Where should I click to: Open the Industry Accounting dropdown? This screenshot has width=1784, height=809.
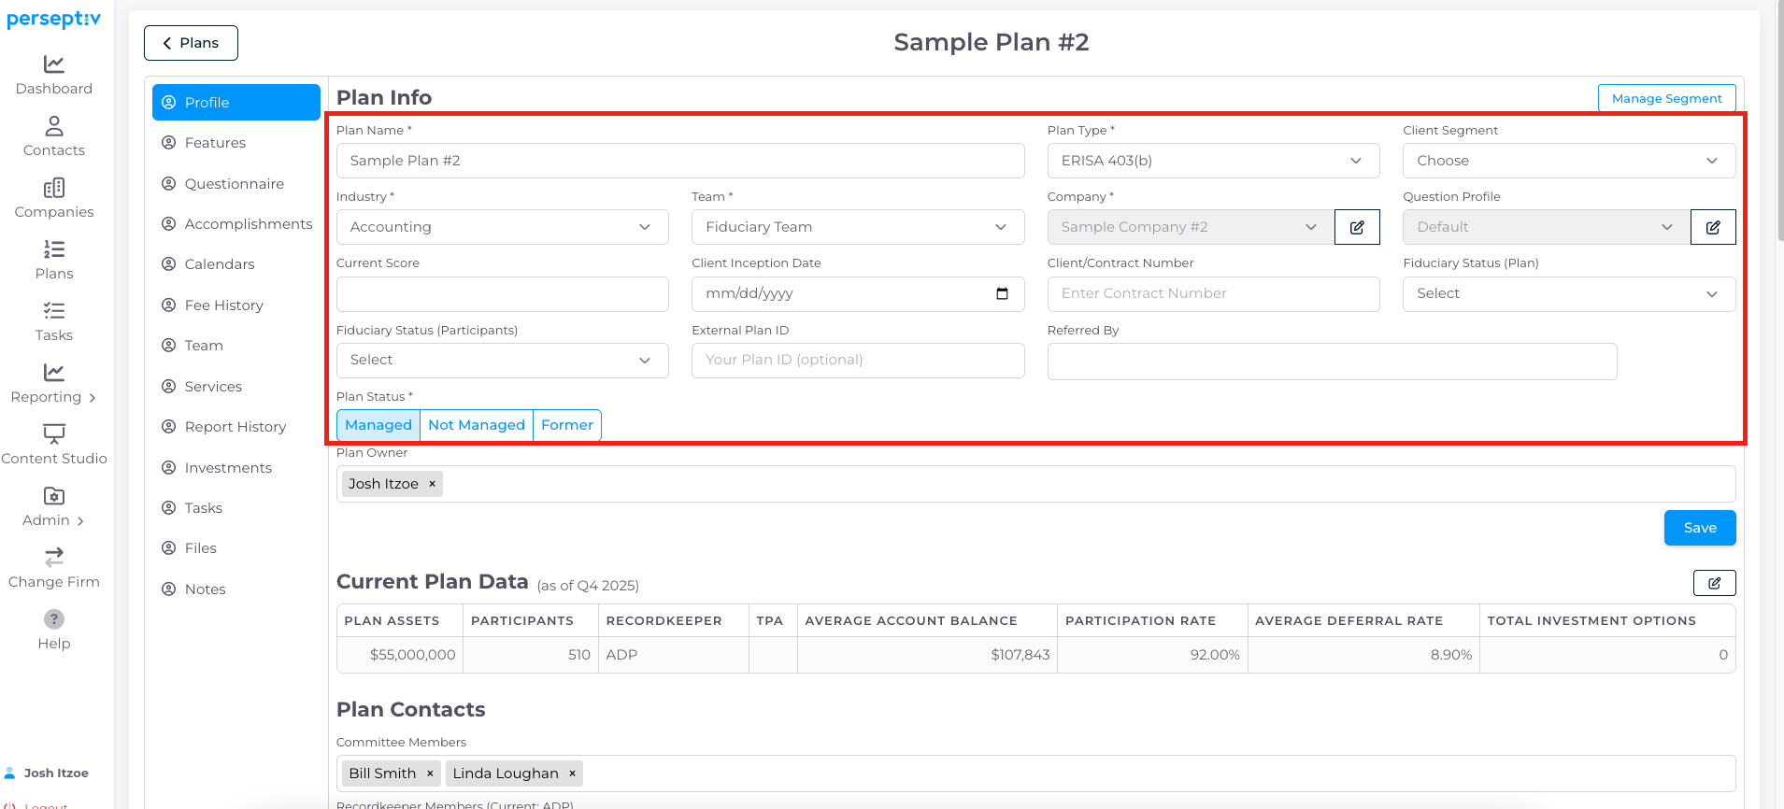click(x=502, y=227)
